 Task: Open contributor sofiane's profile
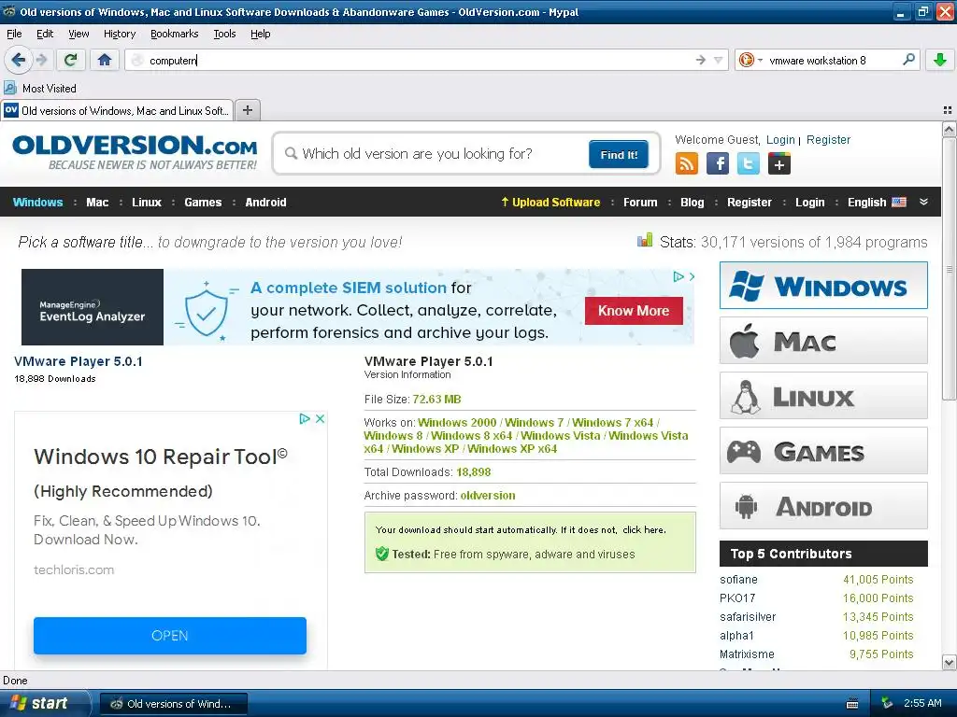pyautogui.click(x=738, y=580)
